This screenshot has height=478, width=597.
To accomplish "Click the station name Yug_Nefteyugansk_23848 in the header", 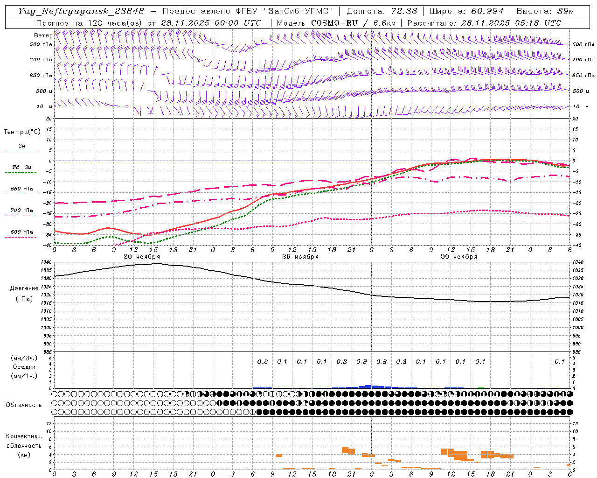I will [x=81, y=11].
